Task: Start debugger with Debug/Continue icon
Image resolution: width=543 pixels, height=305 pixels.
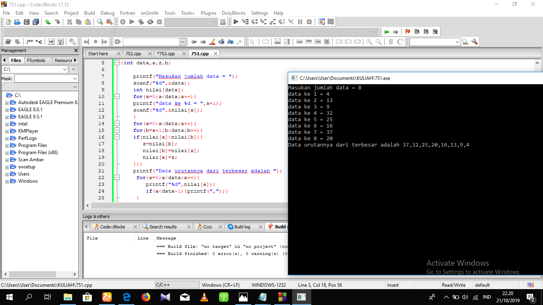Action: click(x=236, y=22)
